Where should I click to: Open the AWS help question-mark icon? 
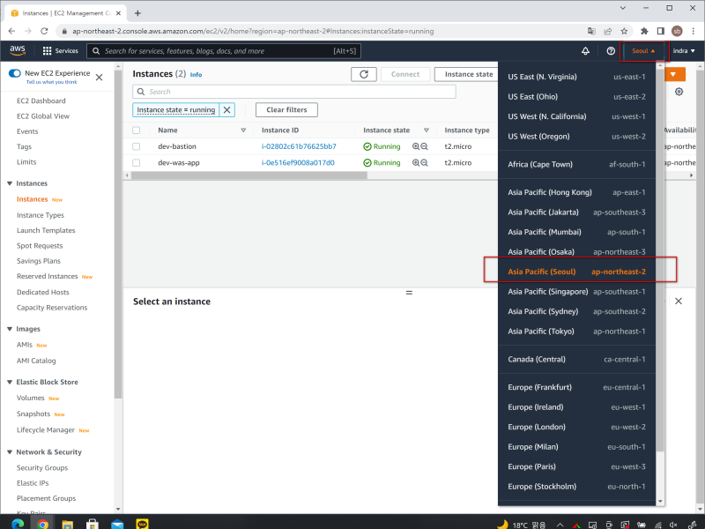pos(611,51)
